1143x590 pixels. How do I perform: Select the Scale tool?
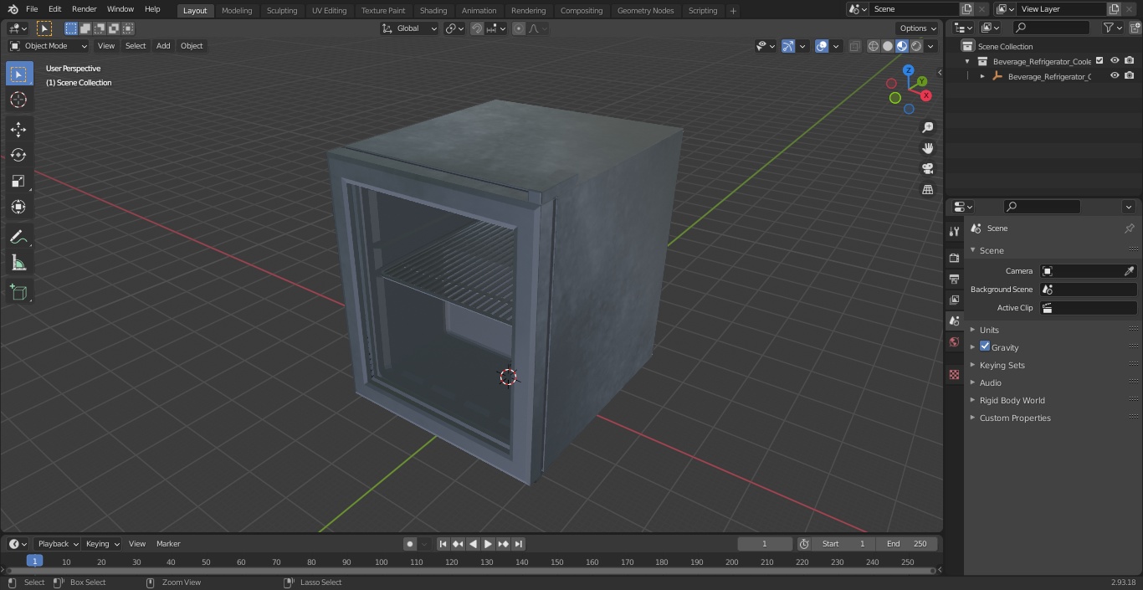[18, 181]
